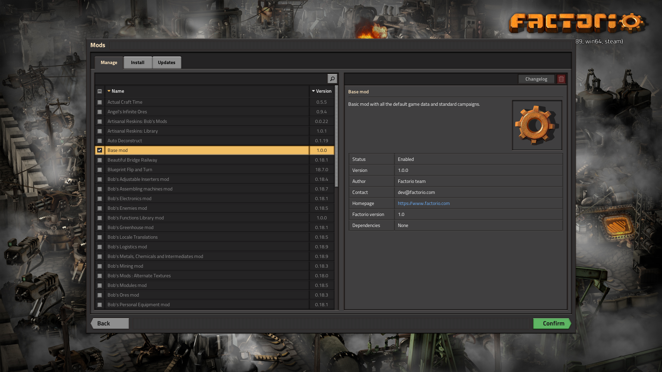This screenshot has width=662, height=372.
Task: Toggle Bob's Assembling machines mod checkbox
Action: pos(100,189)
